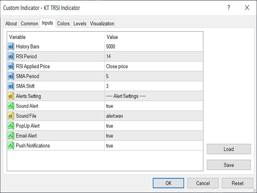257x193 pixels.
Task: Click the Push Notifications boolean icon
Action: click(11, 146)
